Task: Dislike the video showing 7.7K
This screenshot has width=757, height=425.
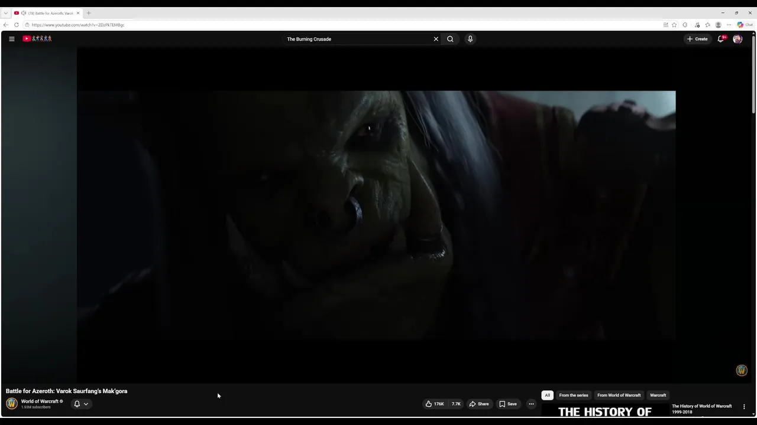Action: coord(455,404)
